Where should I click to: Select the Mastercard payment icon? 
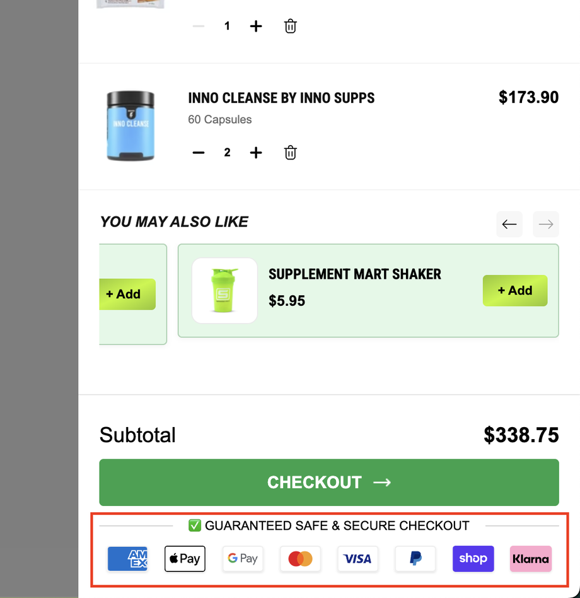pyautogui.click(x=300, y=559)
